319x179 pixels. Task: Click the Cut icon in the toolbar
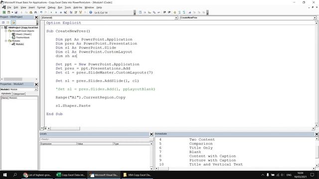click(21, 12)
